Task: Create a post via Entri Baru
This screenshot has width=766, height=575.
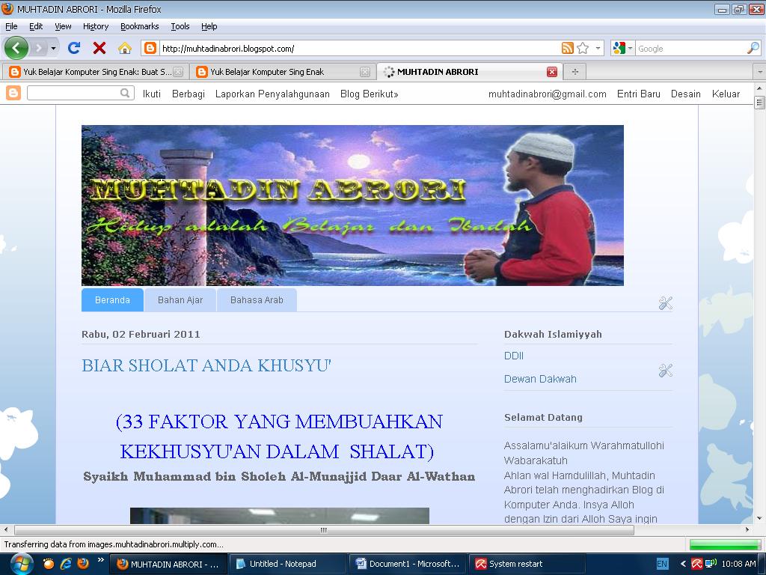Action: pos(639,94)
